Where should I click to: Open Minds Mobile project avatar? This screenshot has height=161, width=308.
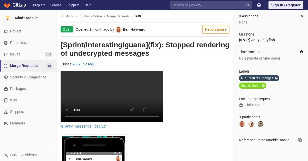[x=8, y=18]
